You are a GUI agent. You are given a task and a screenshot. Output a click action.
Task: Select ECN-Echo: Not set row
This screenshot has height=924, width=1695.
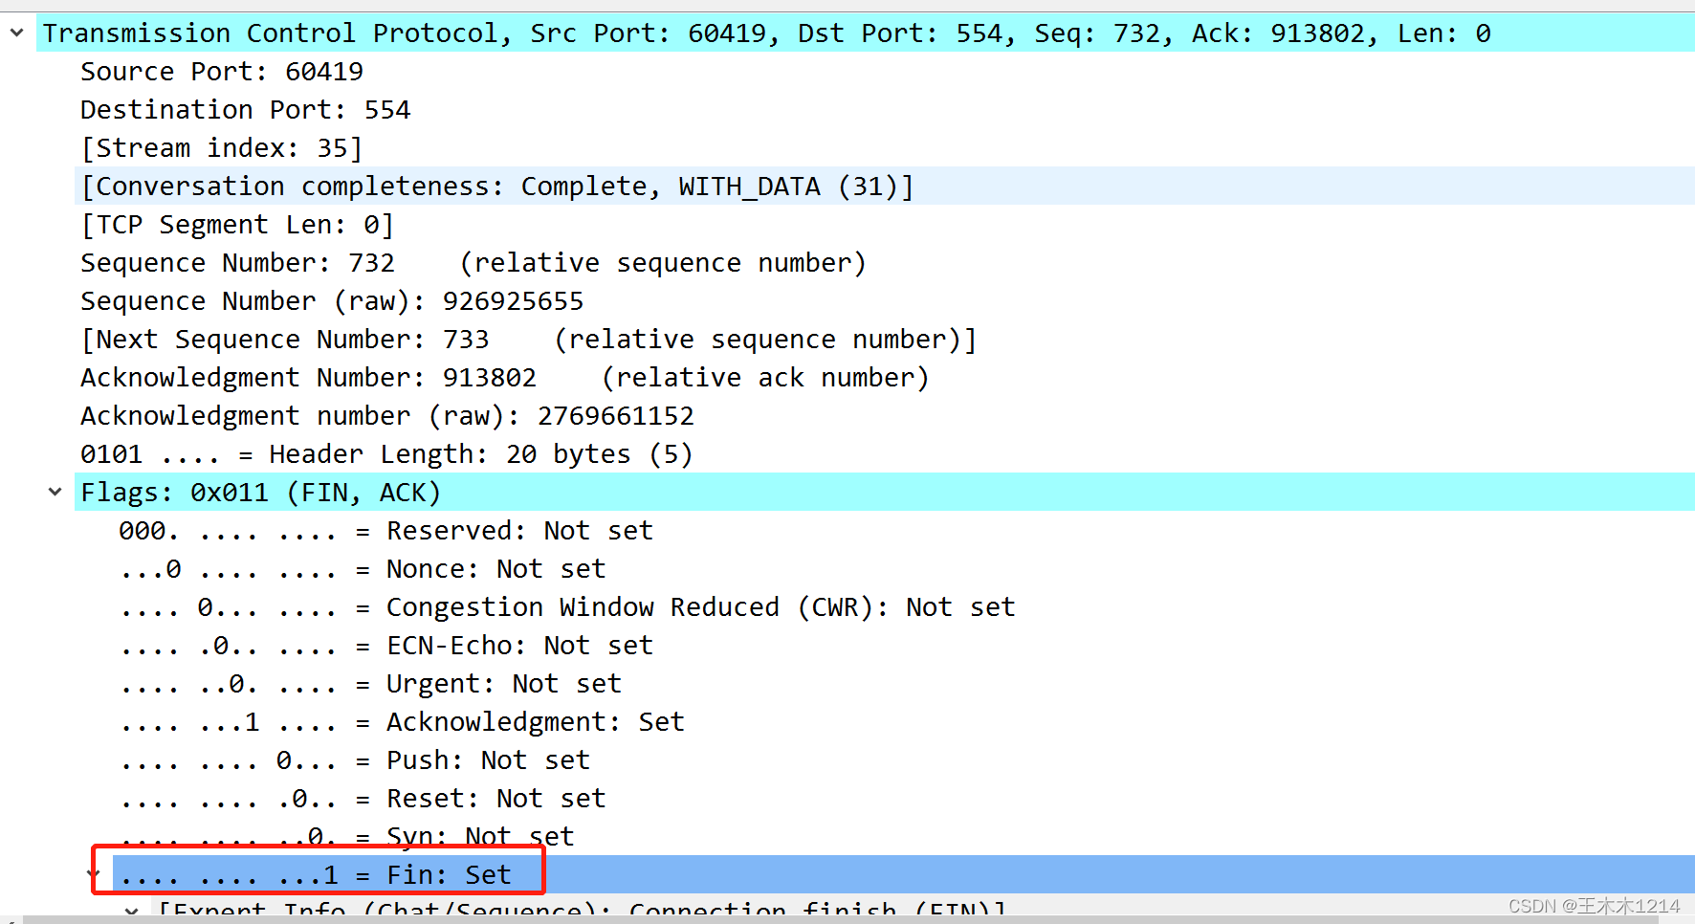click(904, 645)
